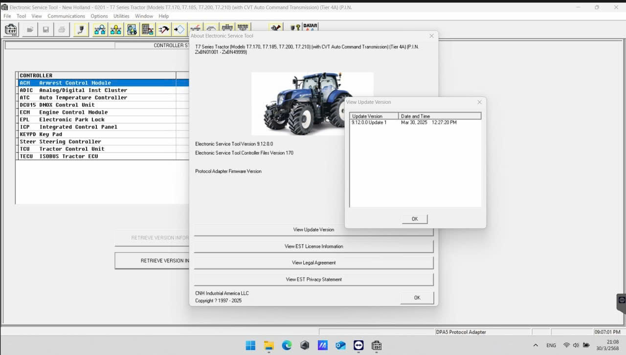
Task: Click the print toolbar icon
Action: (x=62, y=30)
